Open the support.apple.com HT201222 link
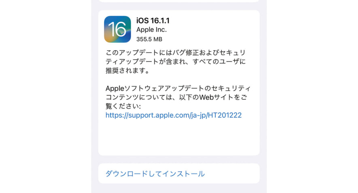358x193 pixels. click(173, 115)
